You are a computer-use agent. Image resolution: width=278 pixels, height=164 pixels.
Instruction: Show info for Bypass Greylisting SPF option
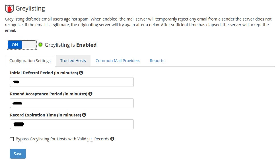click(x=112, y=139)
